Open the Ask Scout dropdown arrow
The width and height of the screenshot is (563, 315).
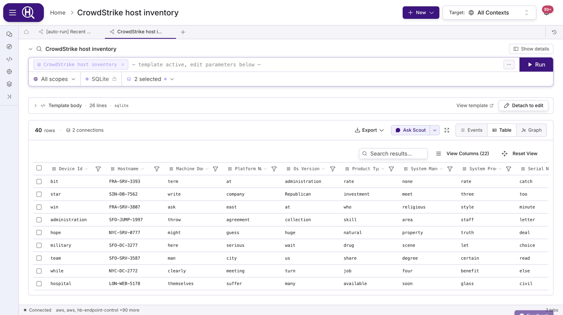(435, 130)
